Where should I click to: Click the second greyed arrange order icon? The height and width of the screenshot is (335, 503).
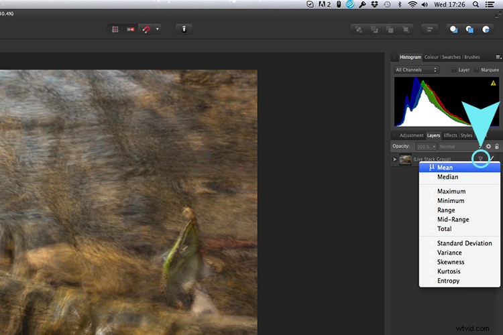(x=374, y=29)
